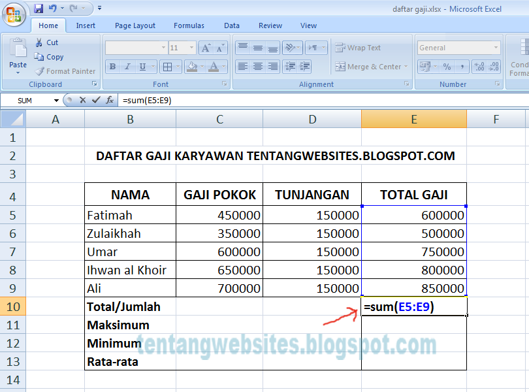Click Accounting Number Format icon
Screen dimensions: 529x392
[x=425, y=67]
